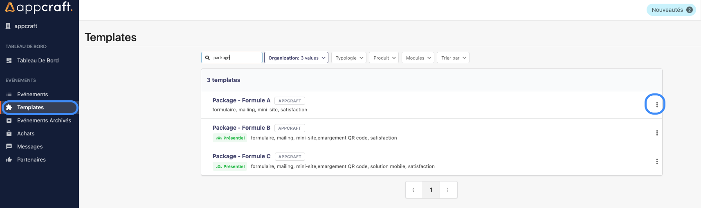Click the appcraft logo in the sidebar

[39, 7]
